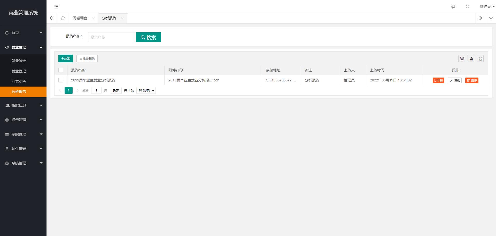Open the tab actions dropdown chevron

pos(491,18)
